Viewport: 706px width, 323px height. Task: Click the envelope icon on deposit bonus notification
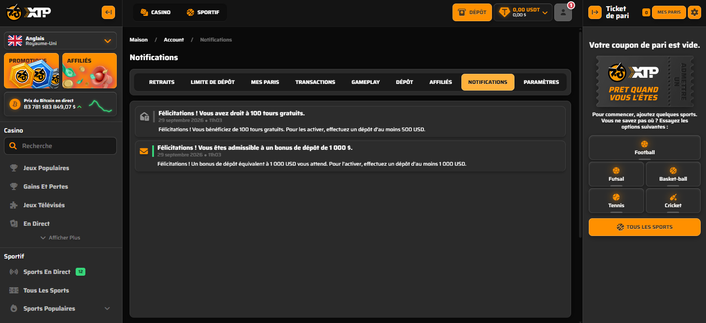pyautogui.click(x=144, y=151)
